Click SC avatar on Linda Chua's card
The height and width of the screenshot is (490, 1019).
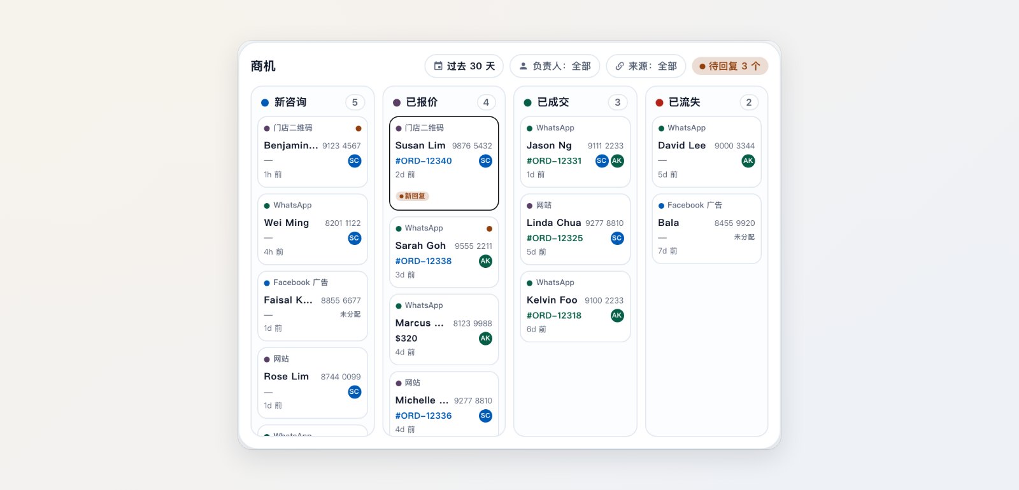click(617, 238)
